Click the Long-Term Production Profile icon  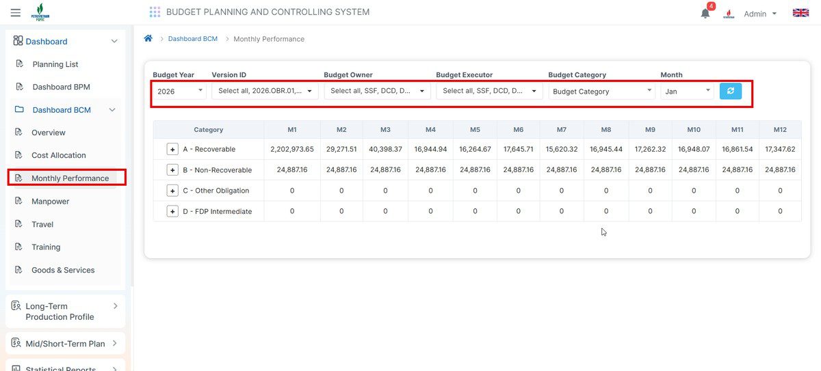point(16,306)
